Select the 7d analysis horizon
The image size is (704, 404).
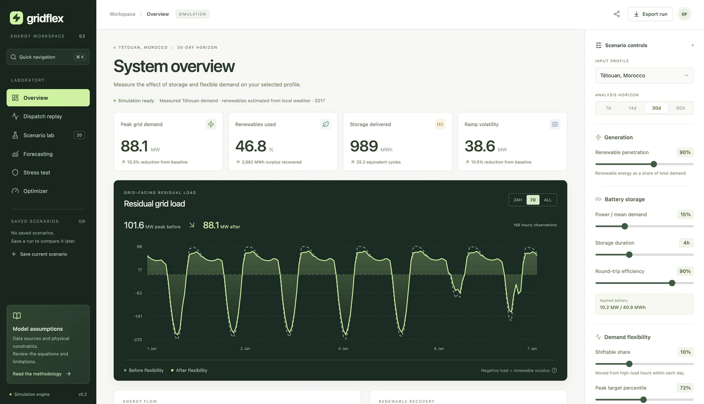tap(608, 108)
